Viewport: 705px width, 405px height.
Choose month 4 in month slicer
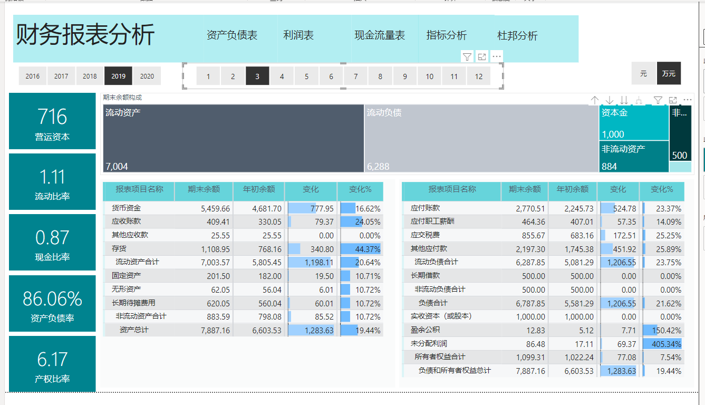(282, 76)
